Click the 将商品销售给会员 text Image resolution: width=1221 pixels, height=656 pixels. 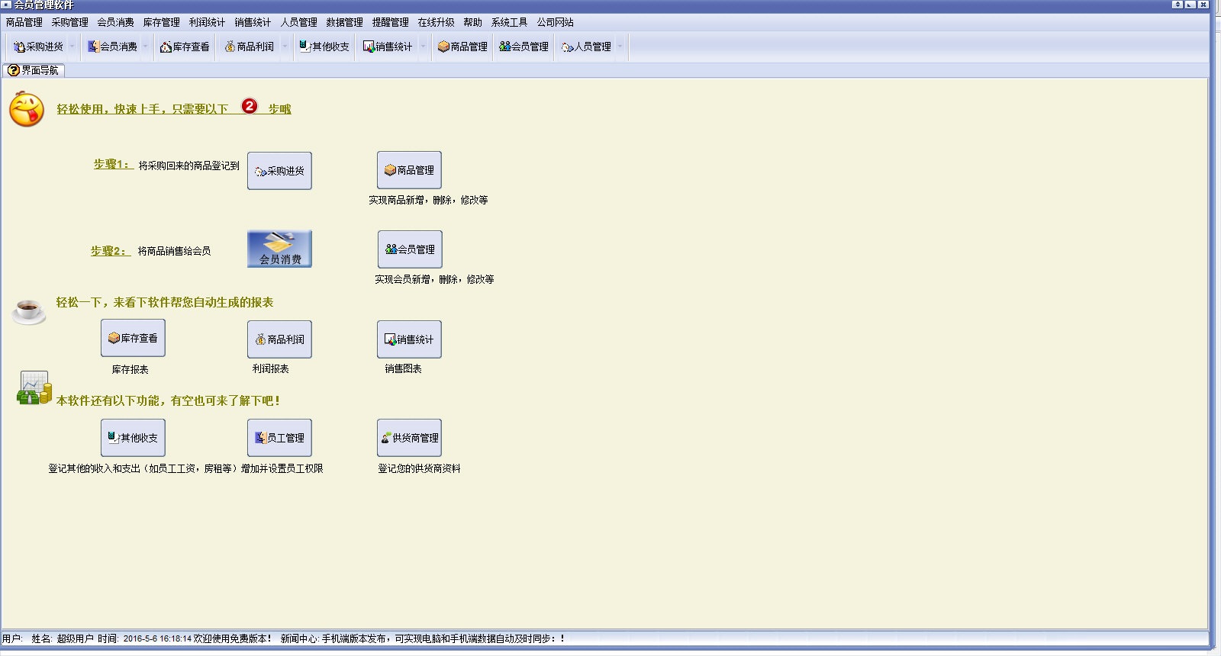174,251
